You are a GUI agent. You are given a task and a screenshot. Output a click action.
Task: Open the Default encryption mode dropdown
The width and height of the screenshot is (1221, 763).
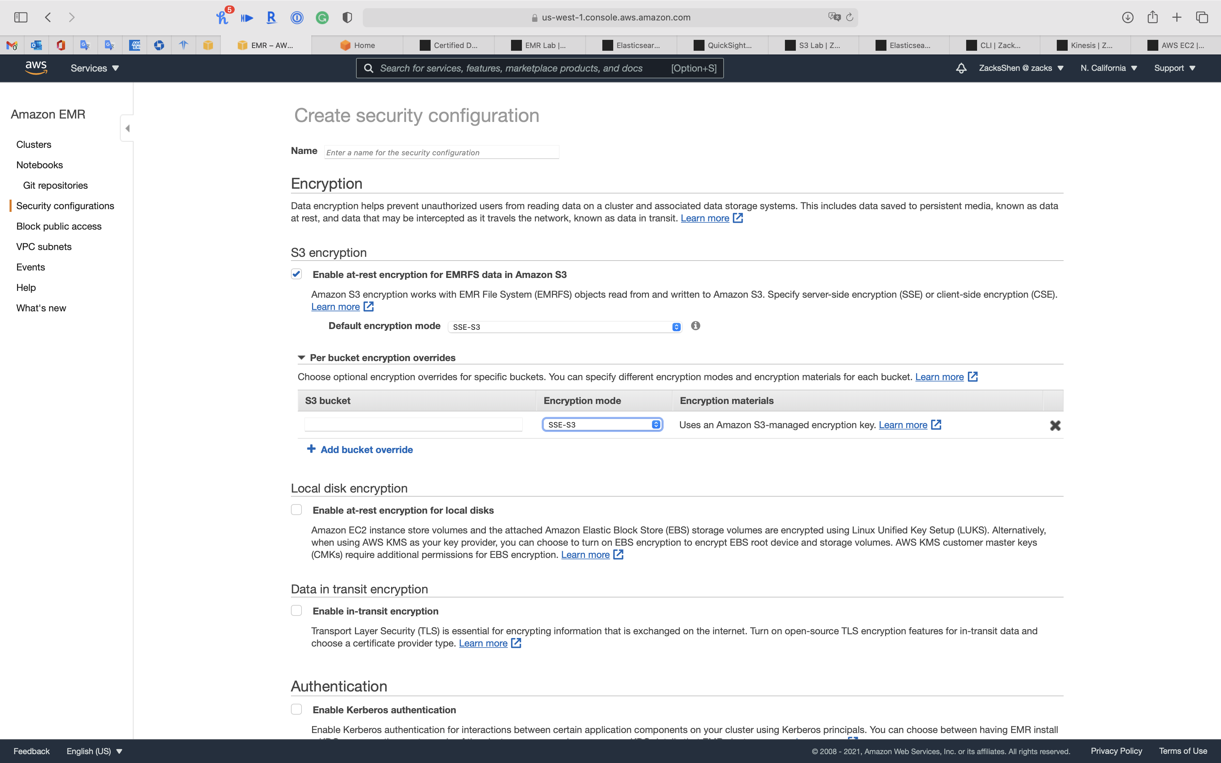pos(565,327)
